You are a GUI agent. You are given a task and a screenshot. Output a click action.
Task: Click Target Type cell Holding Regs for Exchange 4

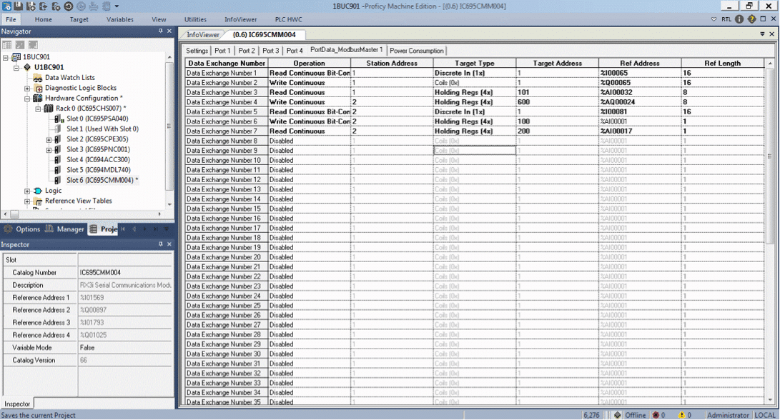[475, 102]
